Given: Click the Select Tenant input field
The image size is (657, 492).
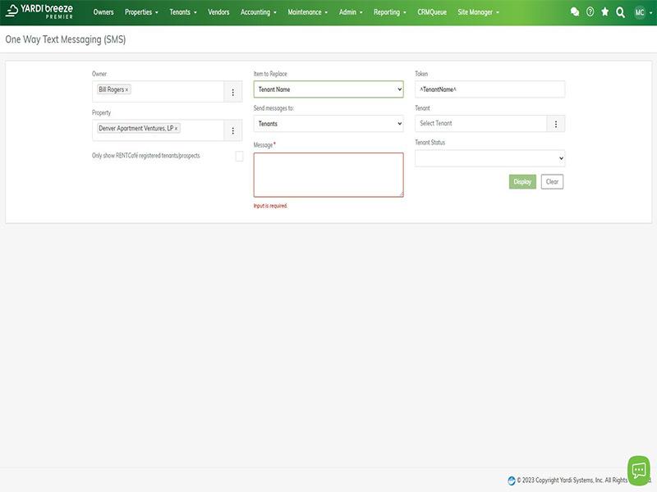Looking at the screenshot, I should [x=481, y=124].
